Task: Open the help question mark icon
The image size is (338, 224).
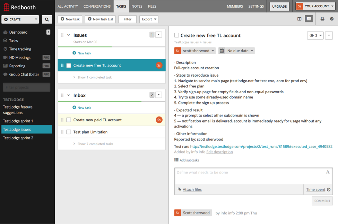Action: click(x=332, y=19)
